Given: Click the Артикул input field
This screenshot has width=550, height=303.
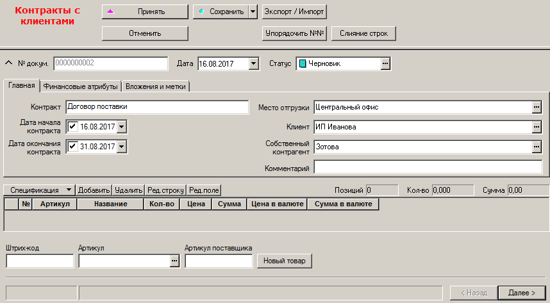Looking at the screenshot, I should (124, 261).
